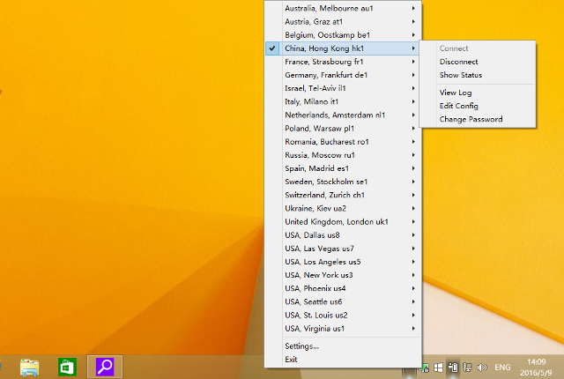Viewport: 564px width, 379px height.
Task: Expand the Italy, Milano it1 submenu arrow
Action: point(413,101)
